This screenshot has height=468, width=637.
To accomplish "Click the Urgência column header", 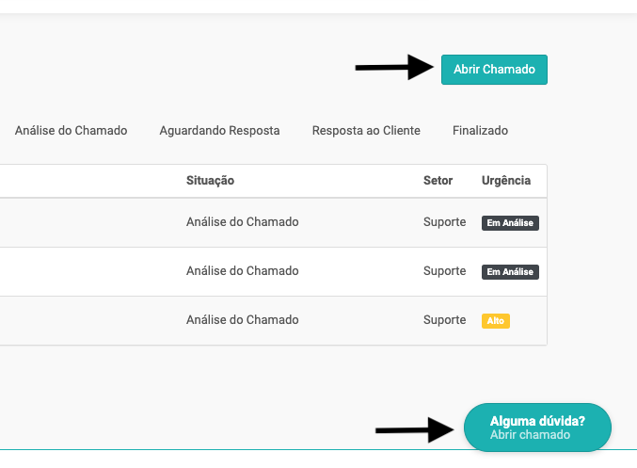I will (x=506, y=181).
